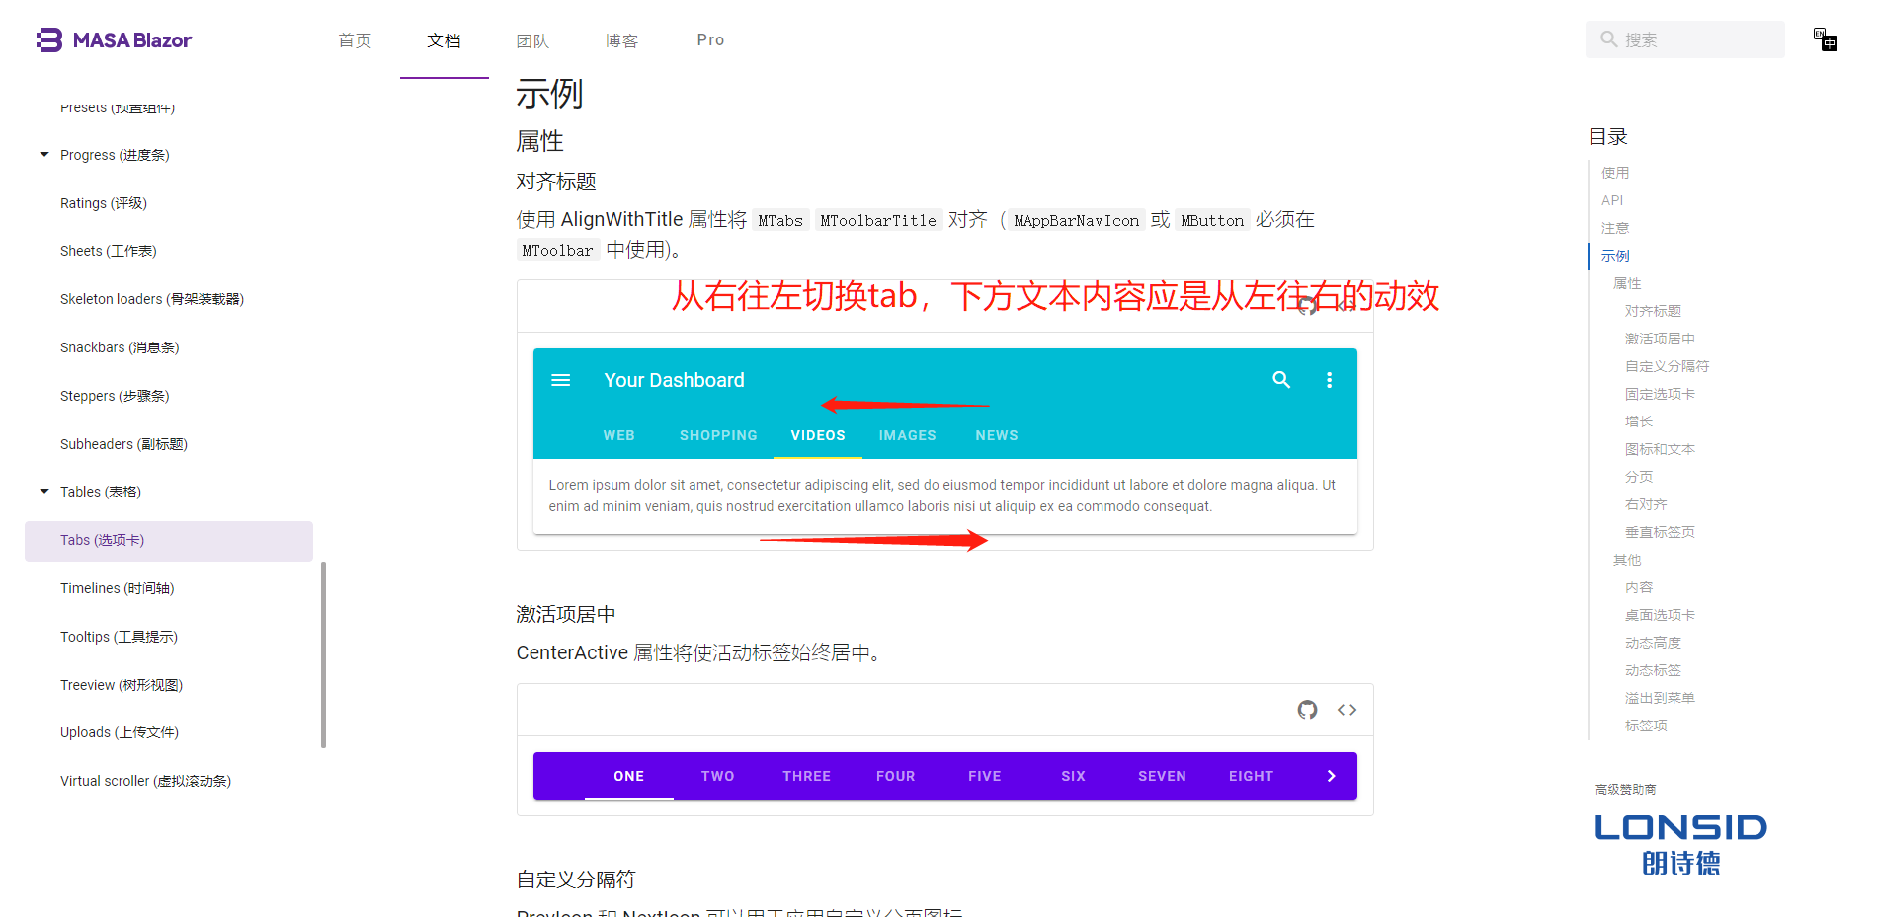Viewport: 1878px width, 917px height.
Task: Show the code view for the CenterActive example
Action: 1346,709
